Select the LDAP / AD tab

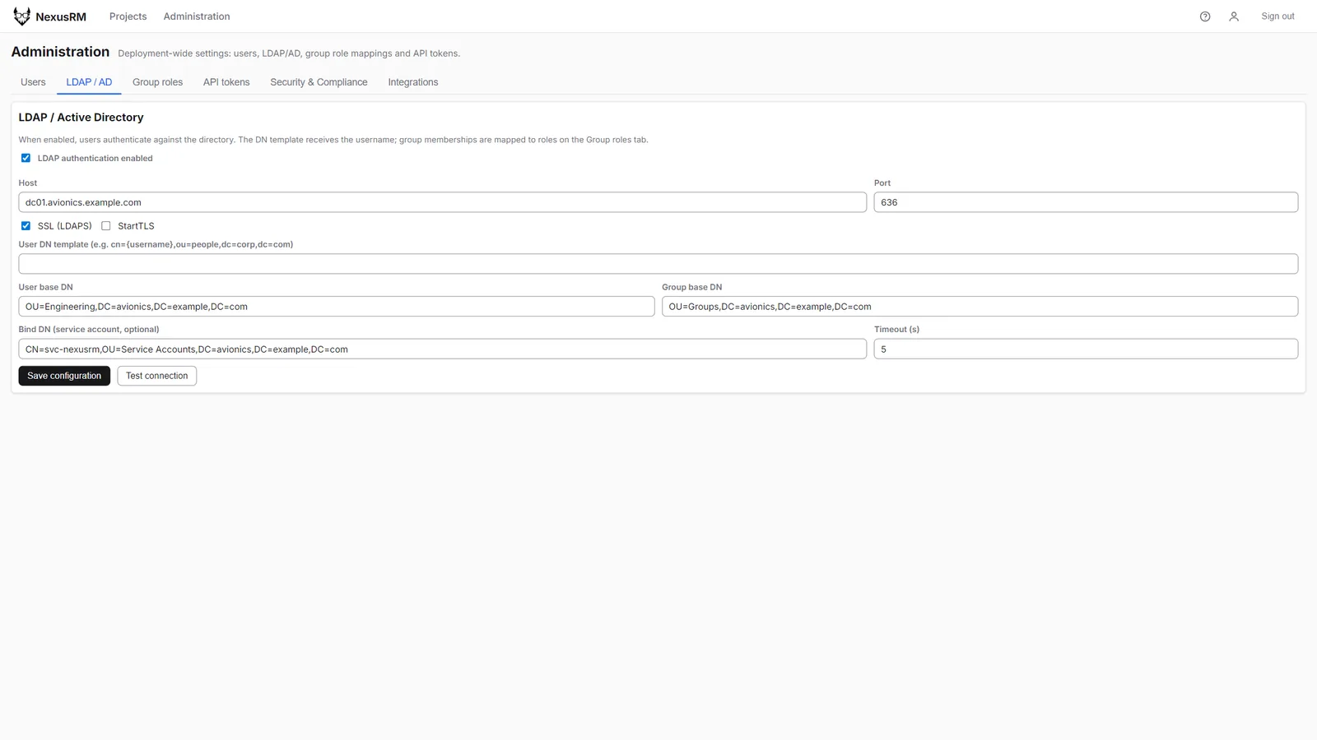click(x=89, y=82)
